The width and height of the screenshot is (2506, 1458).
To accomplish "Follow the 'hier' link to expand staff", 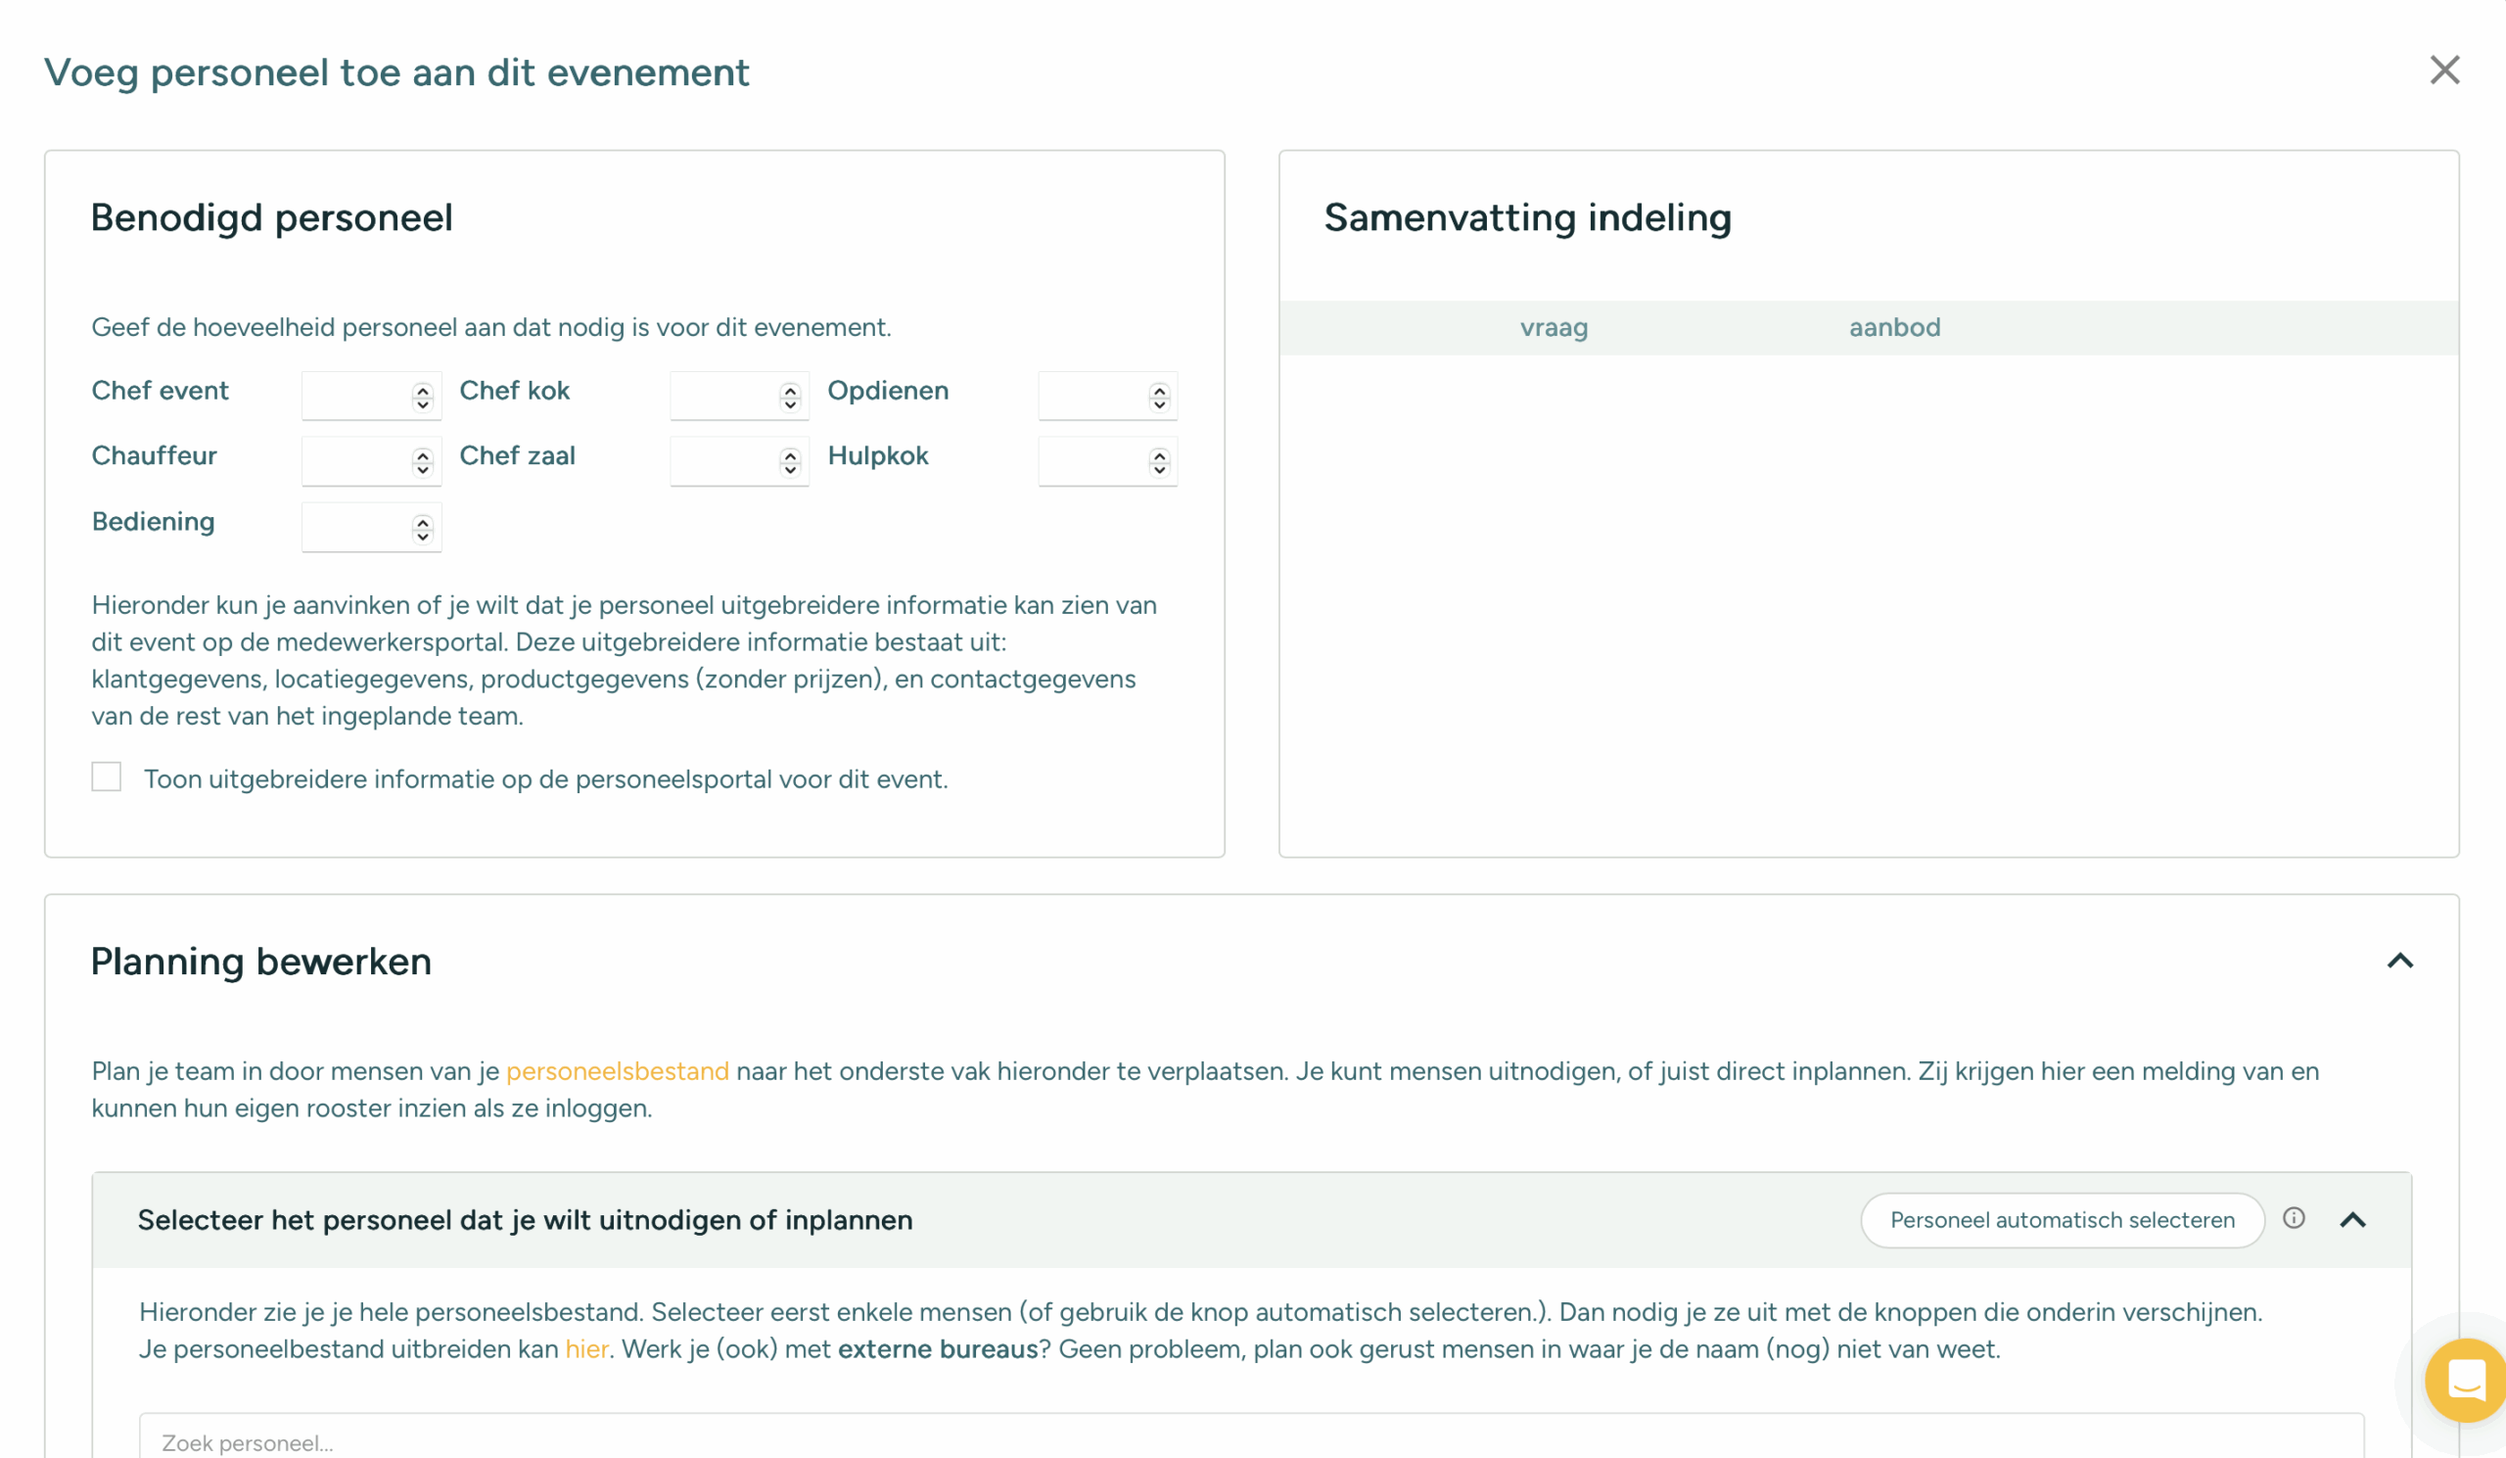I will (x=585, y=1348).
